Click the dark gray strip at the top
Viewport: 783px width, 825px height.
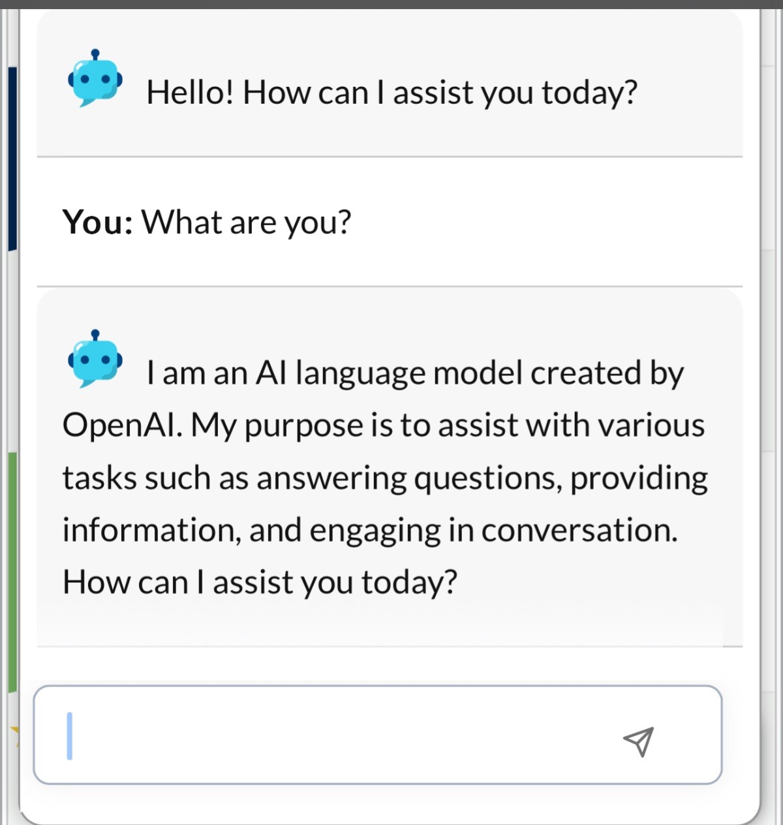[x=391, y=4]
